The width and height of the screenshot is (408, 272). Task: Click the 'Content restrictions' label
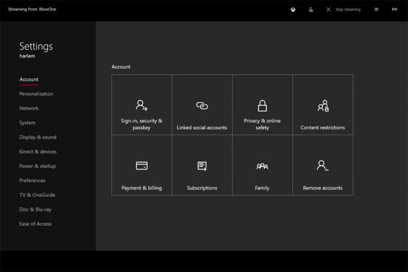pos(322,127)
